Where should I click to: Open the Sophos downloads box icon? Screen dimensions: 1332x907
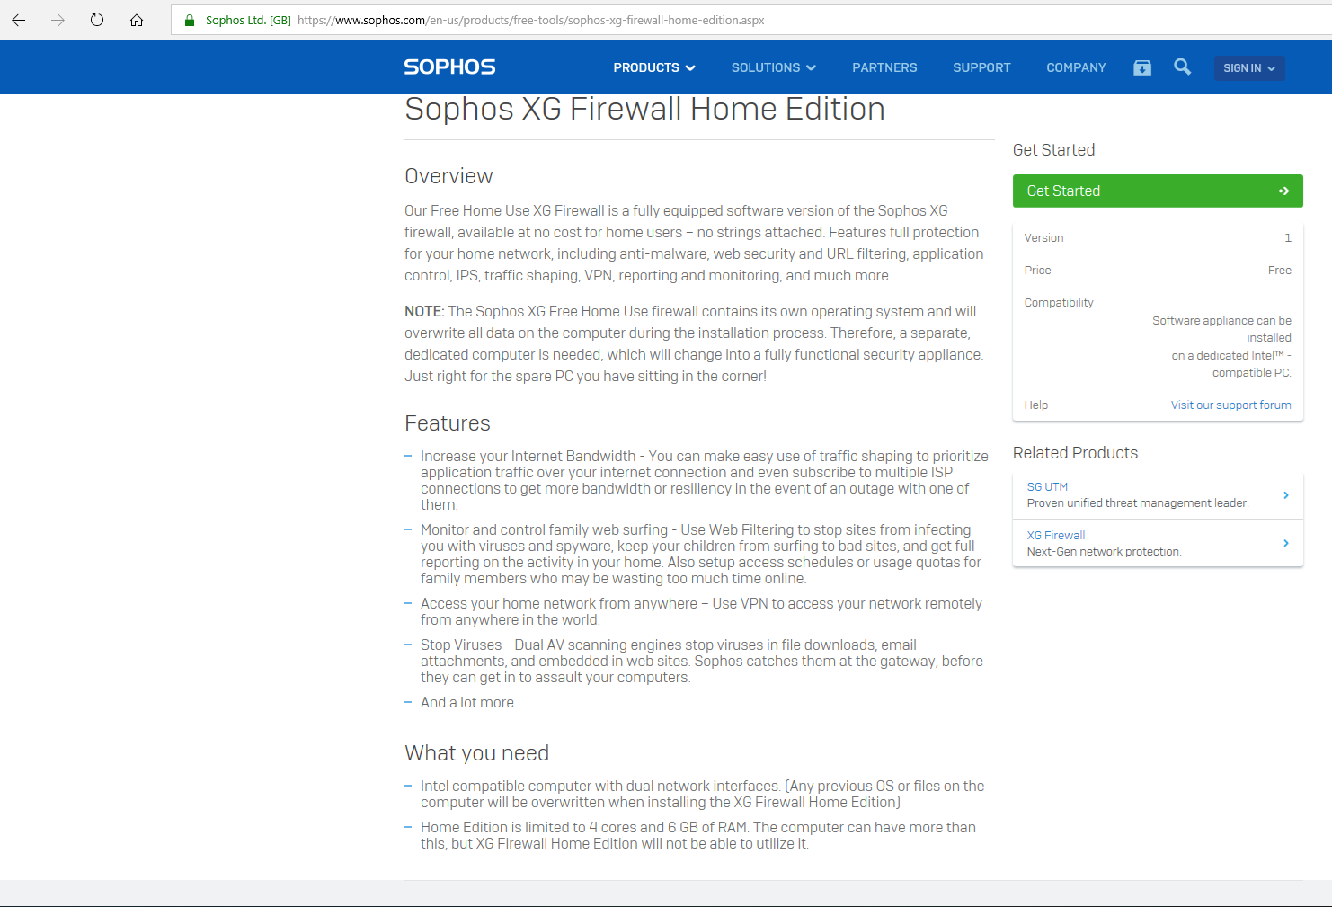pos(1142,67)
